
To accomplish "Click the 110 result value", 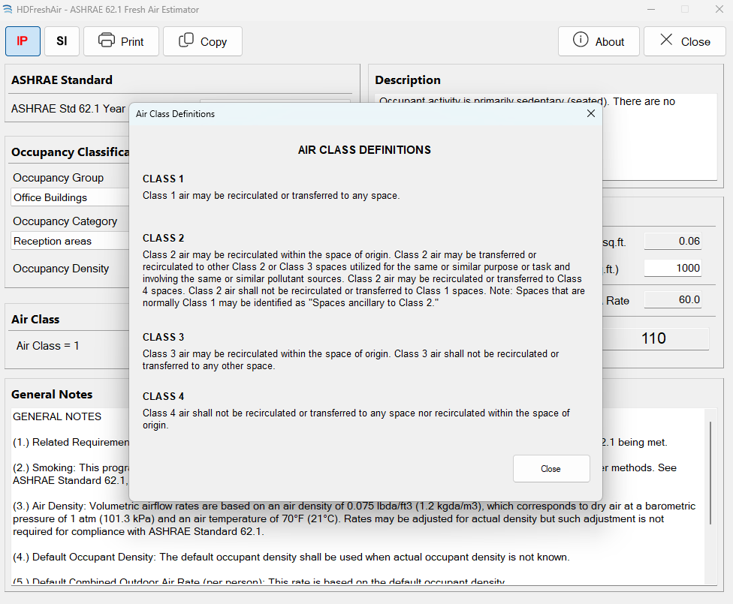I will [x=654, y=338].
